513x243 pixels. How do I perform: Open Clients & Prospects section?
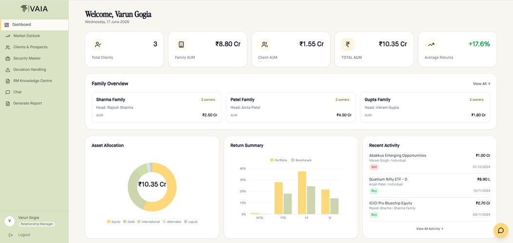pos(34,47)
